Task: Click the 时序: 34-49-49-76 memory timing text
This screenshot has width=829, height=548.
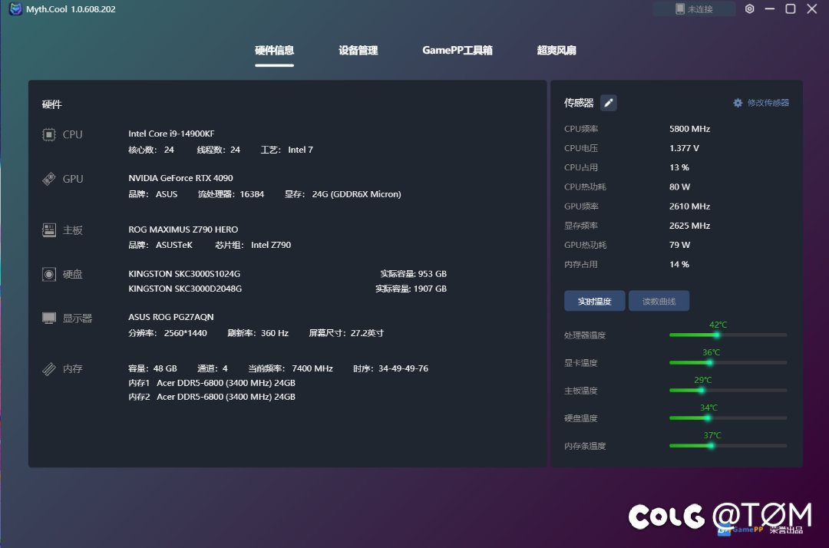Action: tap(391, 368)
